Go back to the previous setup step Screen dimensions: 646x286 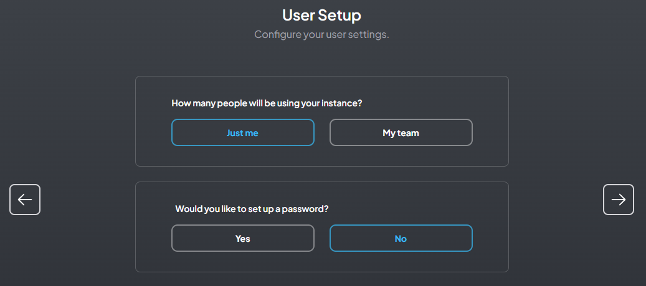coord(25,200)
